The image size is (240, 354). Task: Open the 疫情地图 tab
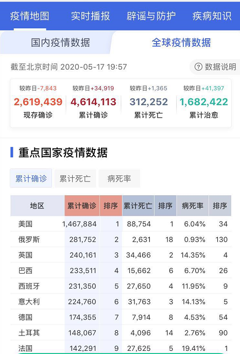pyautogui.click(x=29, y=16)
